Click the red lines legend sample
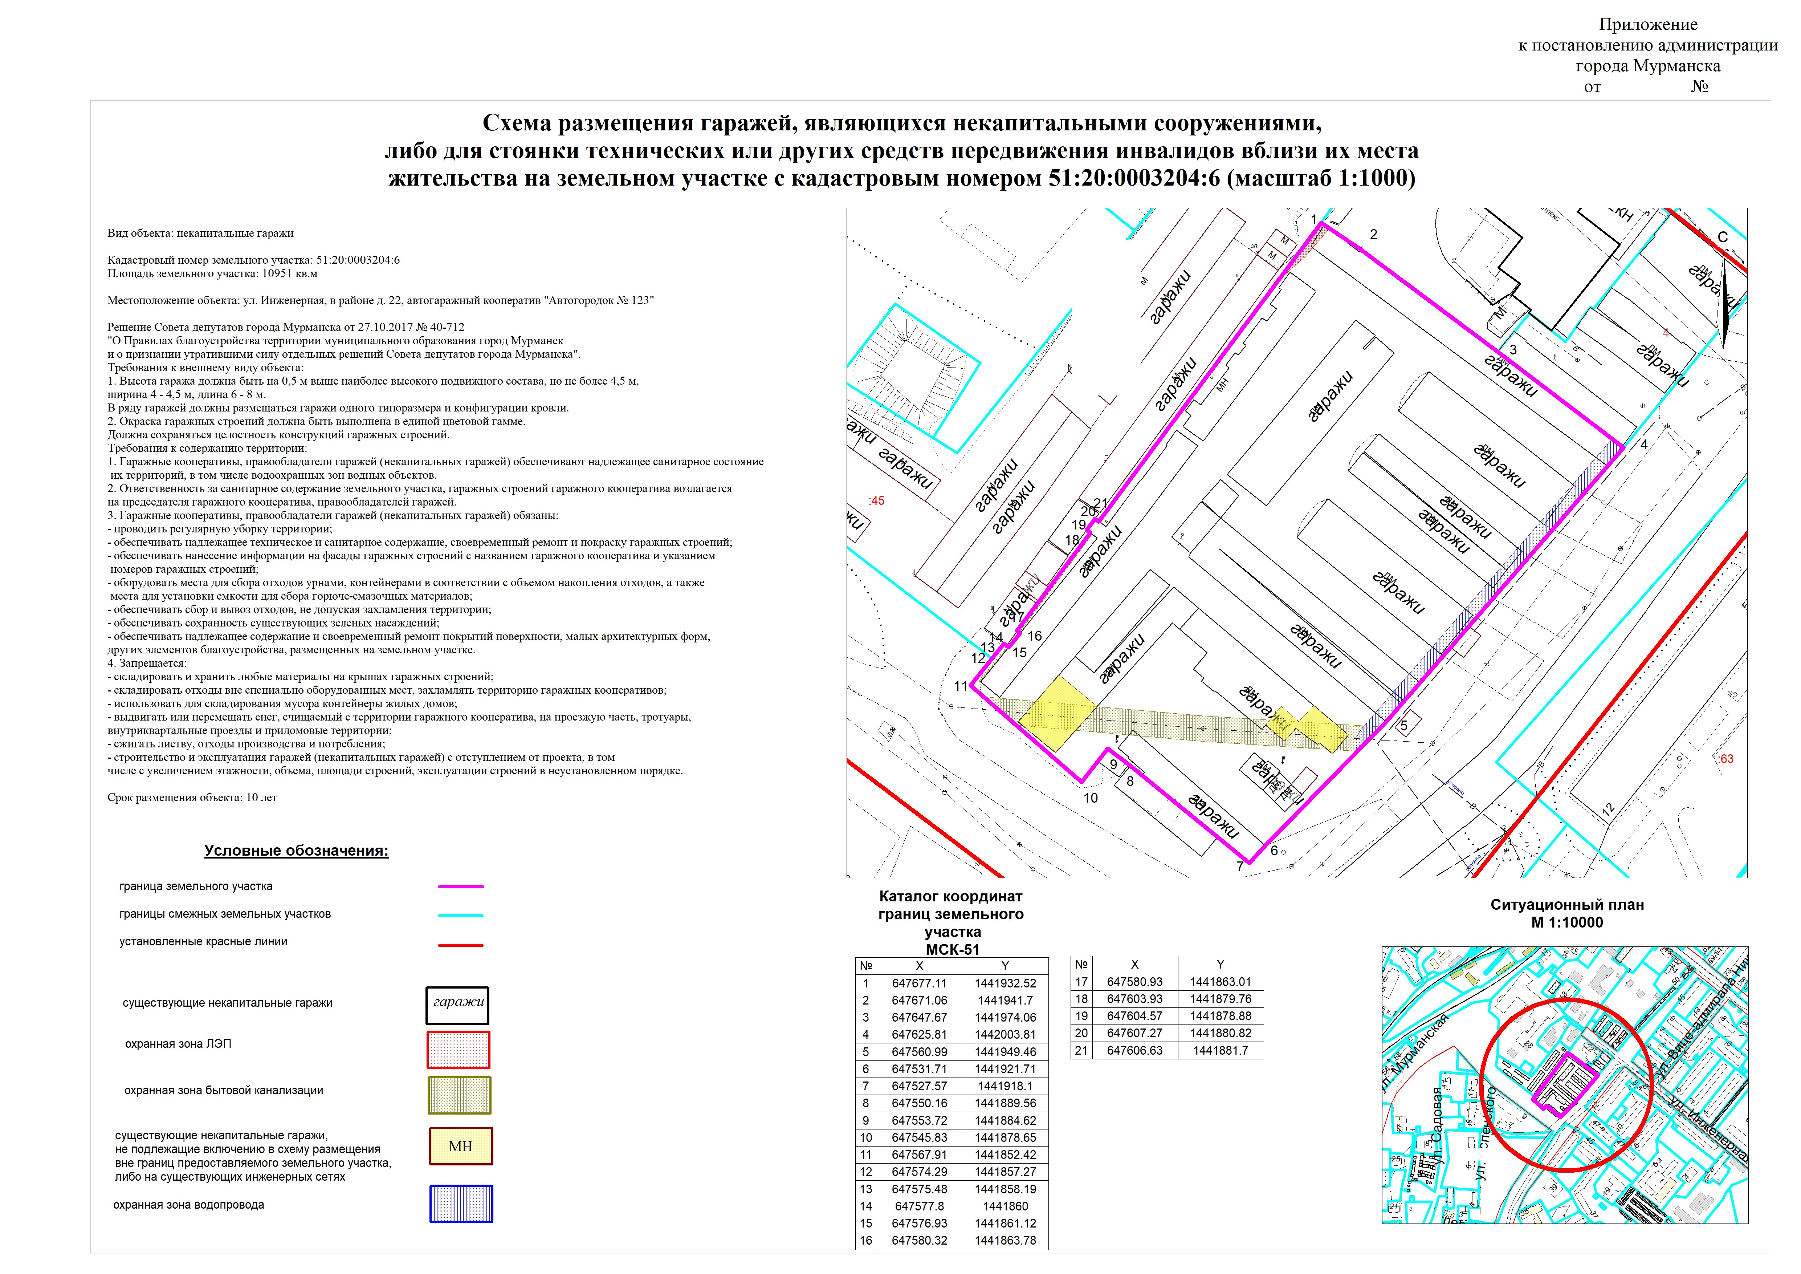 point(460,945)
